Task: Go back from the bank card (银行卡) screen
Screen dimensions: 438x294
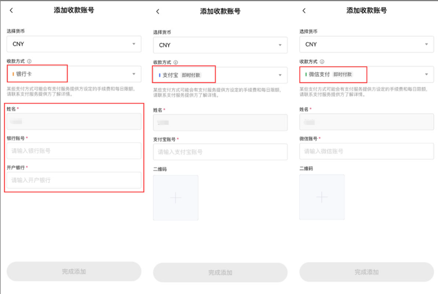Action: tap(11, 11)
